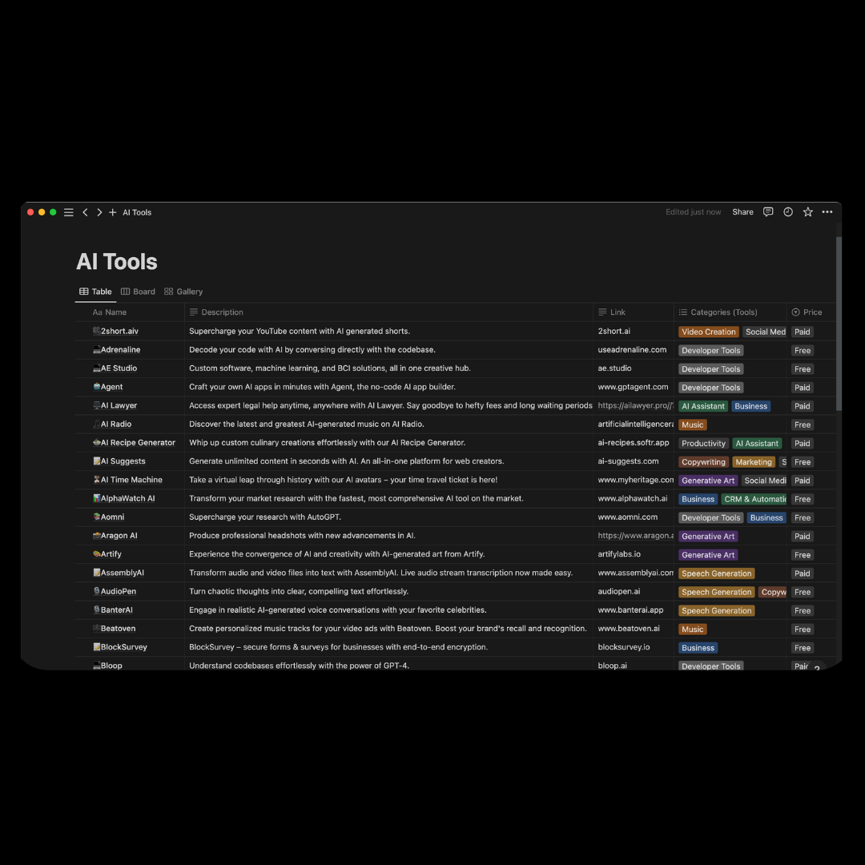Click the Agent row icon
The image size is (865, 865).
pyautogui.click(x=97, y=387)
